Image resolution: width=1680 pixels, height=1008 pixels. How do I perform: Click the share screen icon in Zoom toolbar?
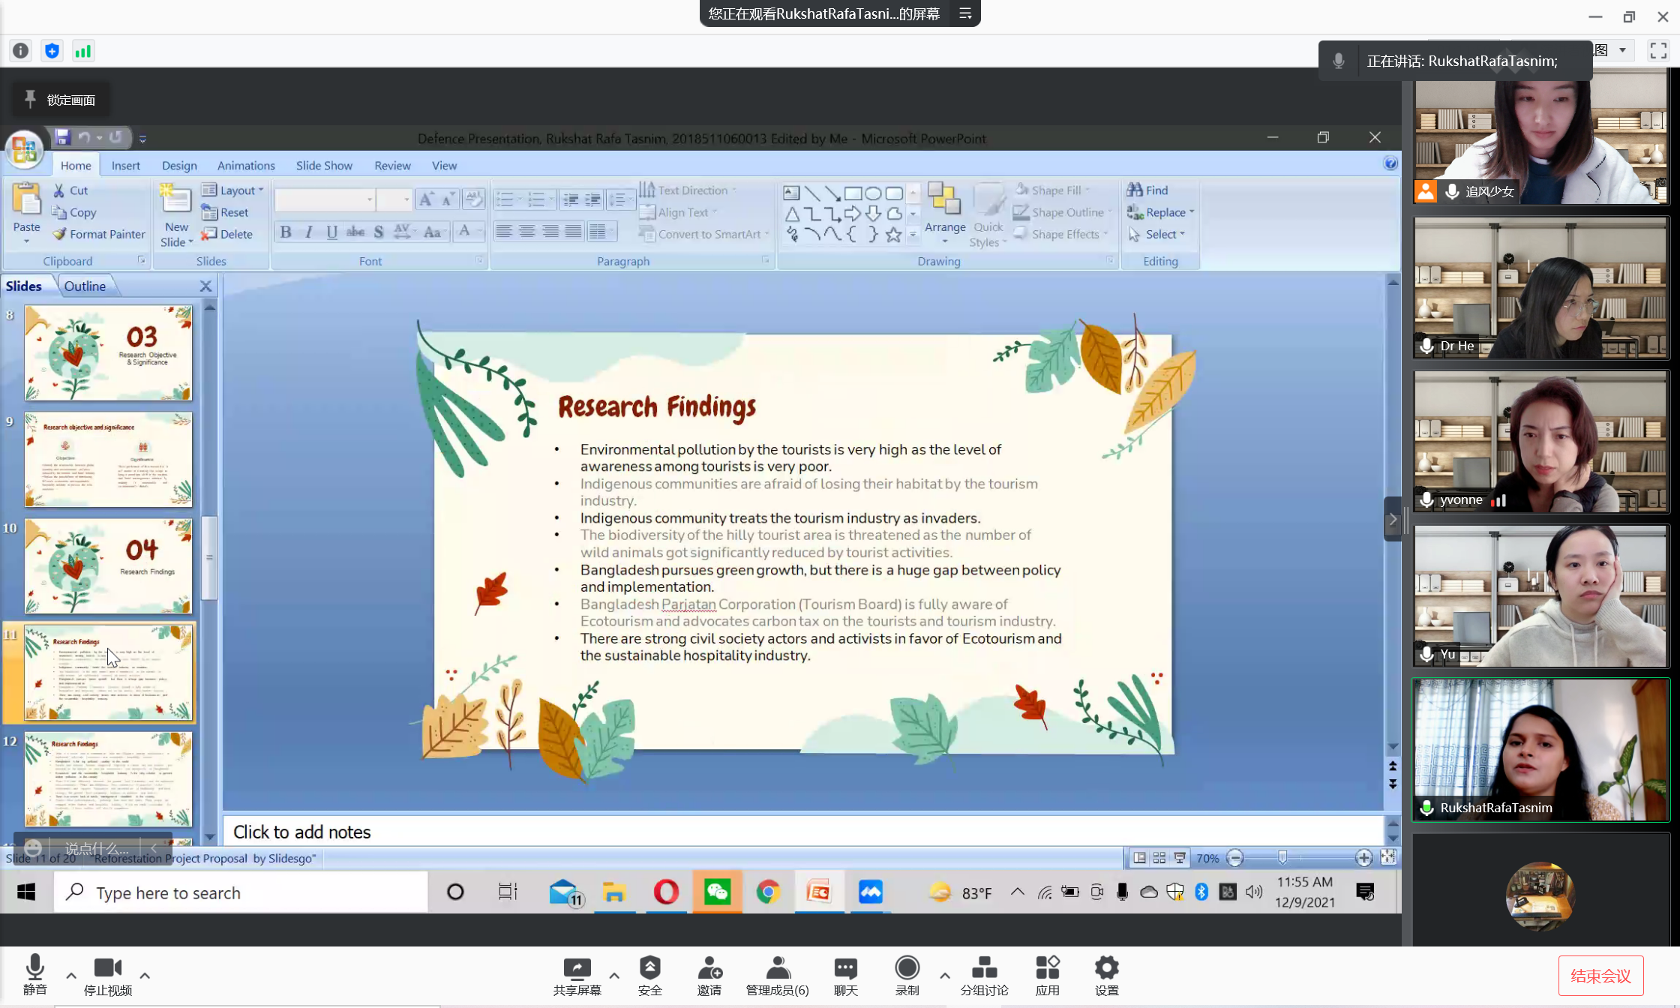click(577, 969)
